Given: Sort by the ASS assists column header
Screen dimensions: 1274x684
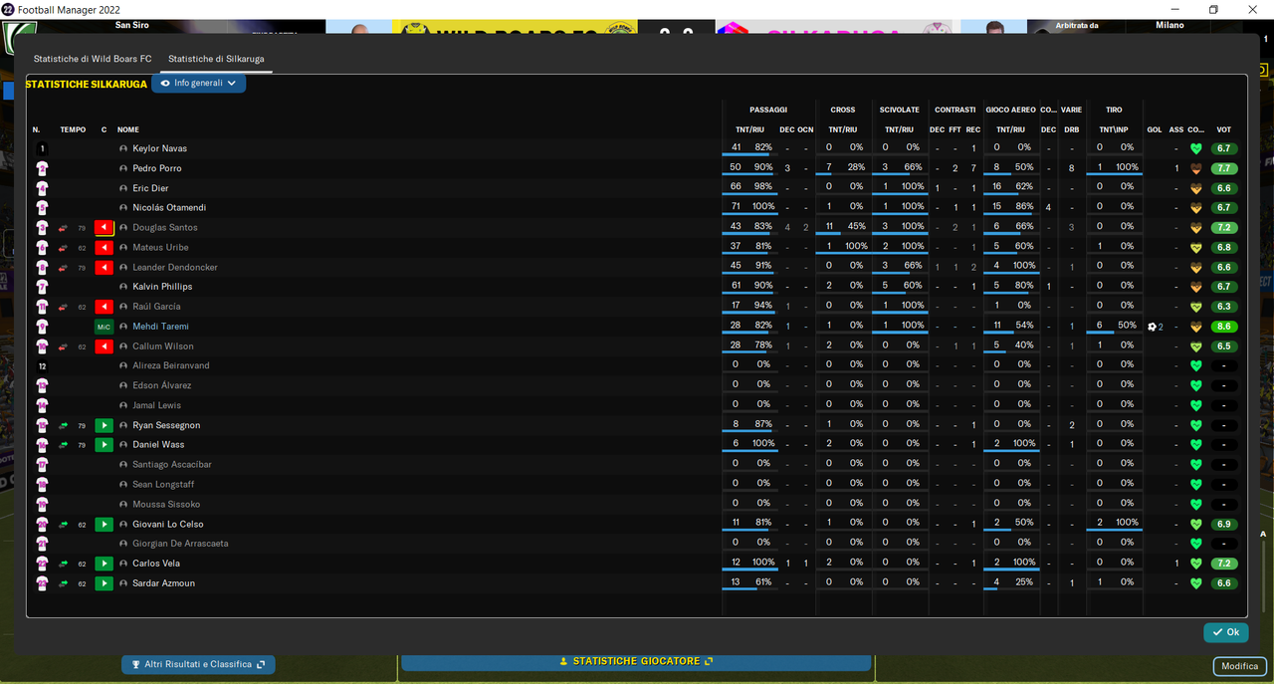Looking at the screenshot, I should [x=1176, y=129].
